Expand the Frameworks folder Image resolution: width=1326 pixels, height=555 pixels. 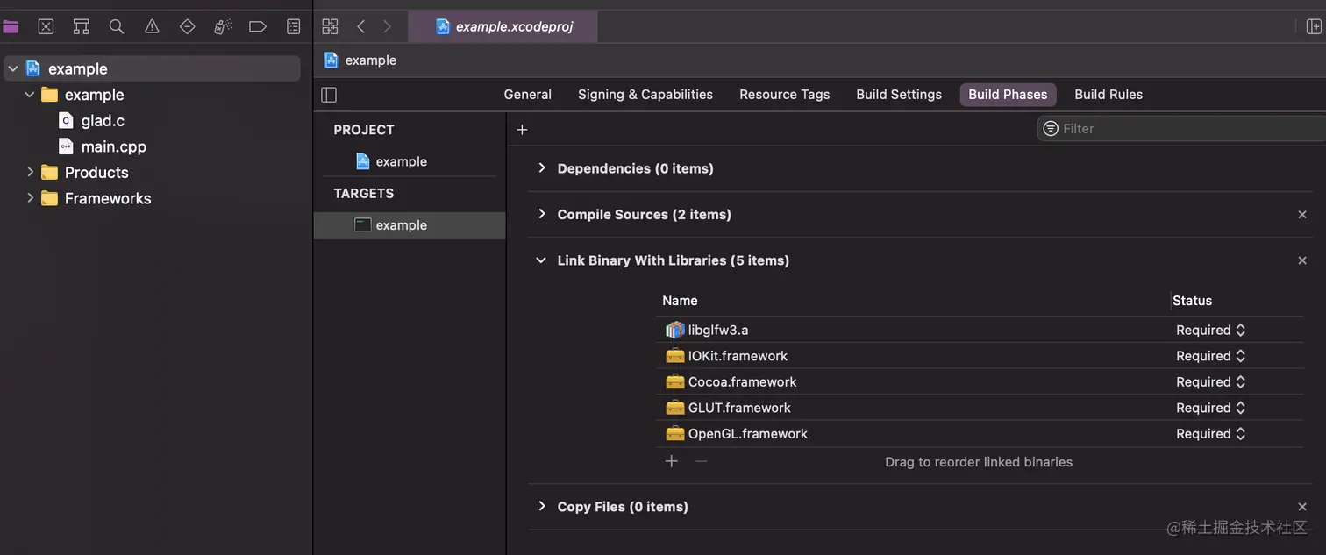(30, 198)
